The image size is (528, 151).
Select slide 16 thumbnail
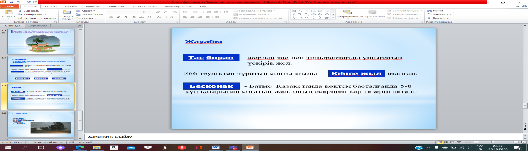point(41,124)
